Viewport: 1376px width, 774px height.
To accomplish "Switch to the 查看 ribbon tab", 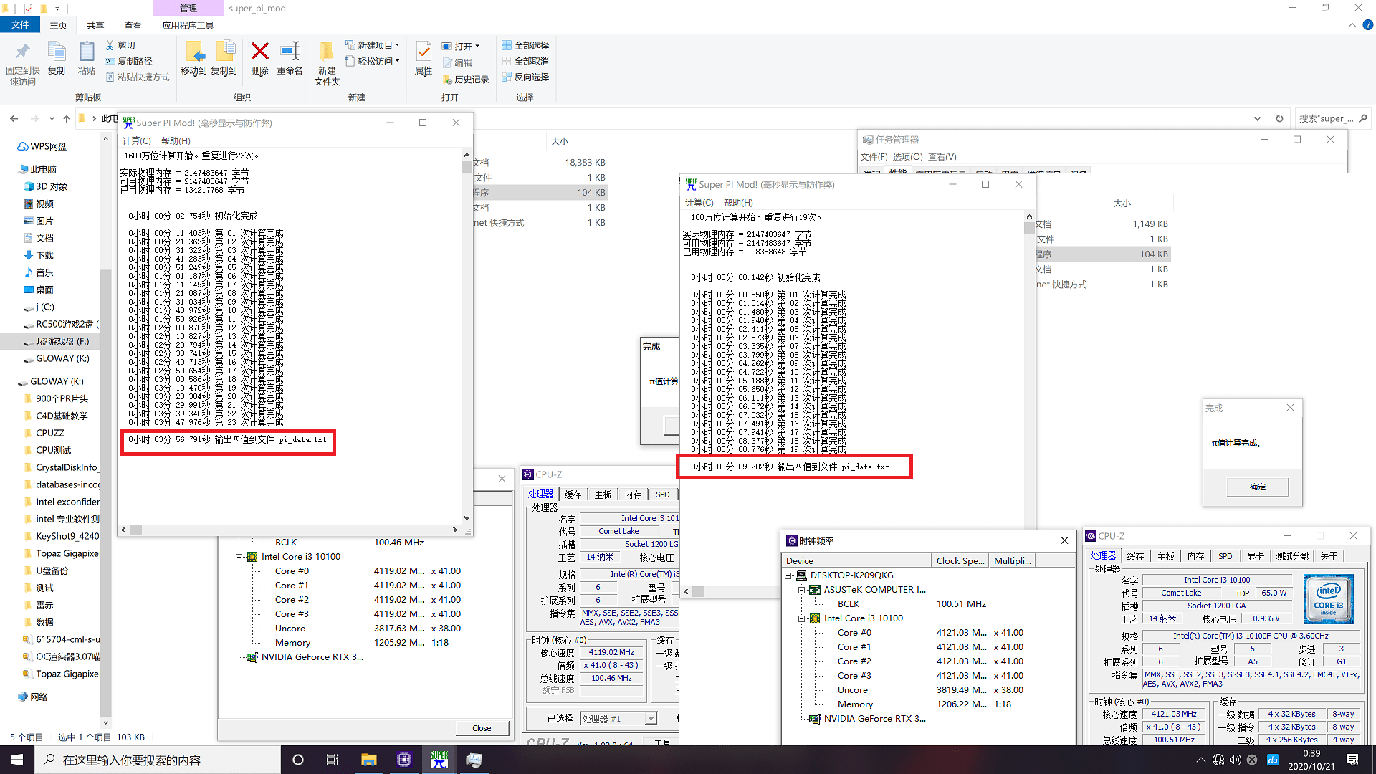I will click(x=133, y=25).
